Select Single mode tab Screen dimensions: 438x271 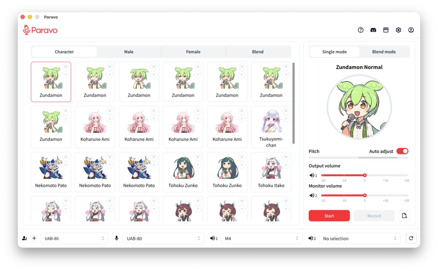click(x=334, y=52)
